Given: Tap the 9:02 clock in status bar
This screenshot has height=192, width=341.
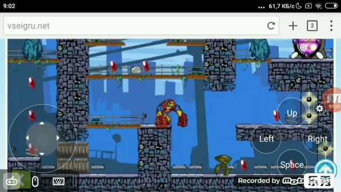Looking at the screenshot, I should (x=9, y=6).
